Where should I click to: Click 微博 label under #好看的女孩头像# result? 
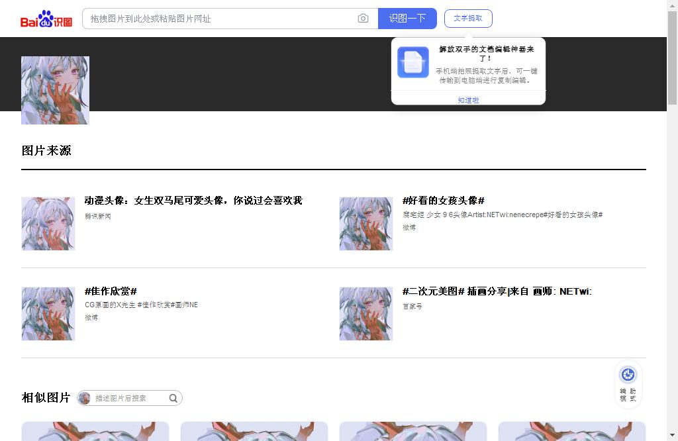409,227
